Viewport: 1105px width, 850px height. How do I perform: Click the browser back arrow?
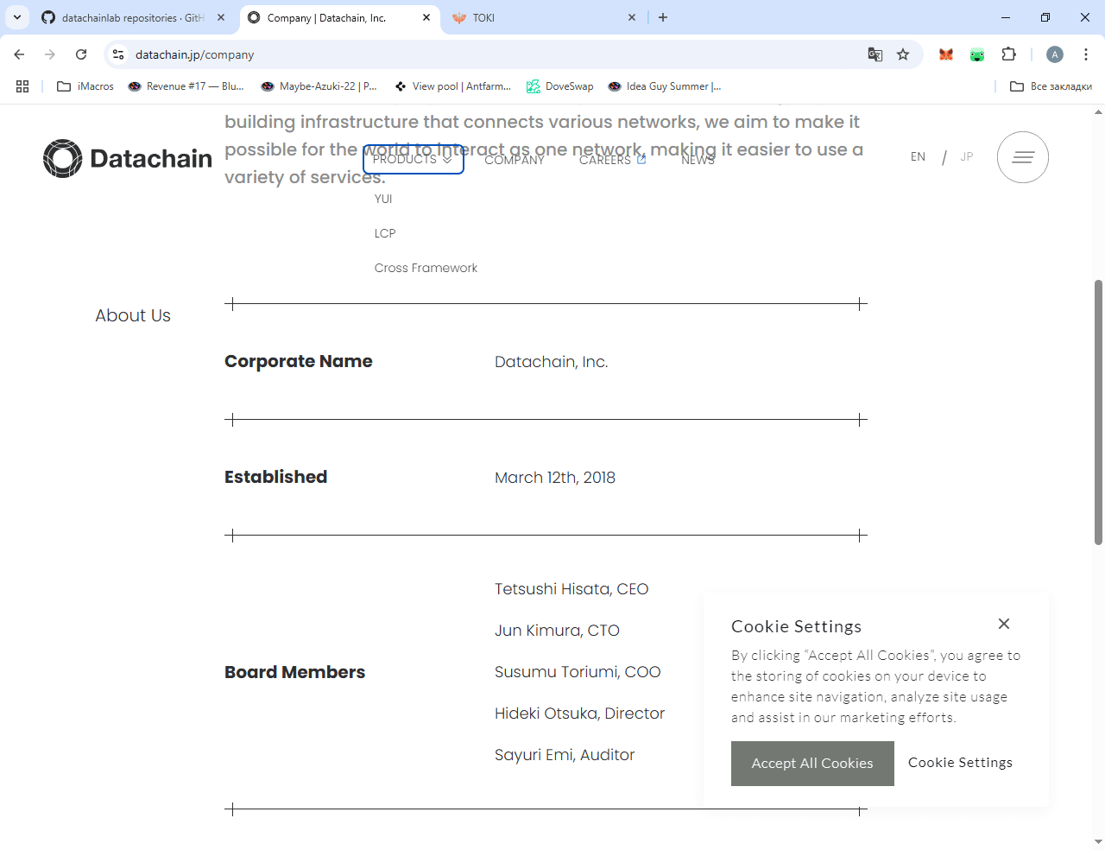[x=19, y=54]
